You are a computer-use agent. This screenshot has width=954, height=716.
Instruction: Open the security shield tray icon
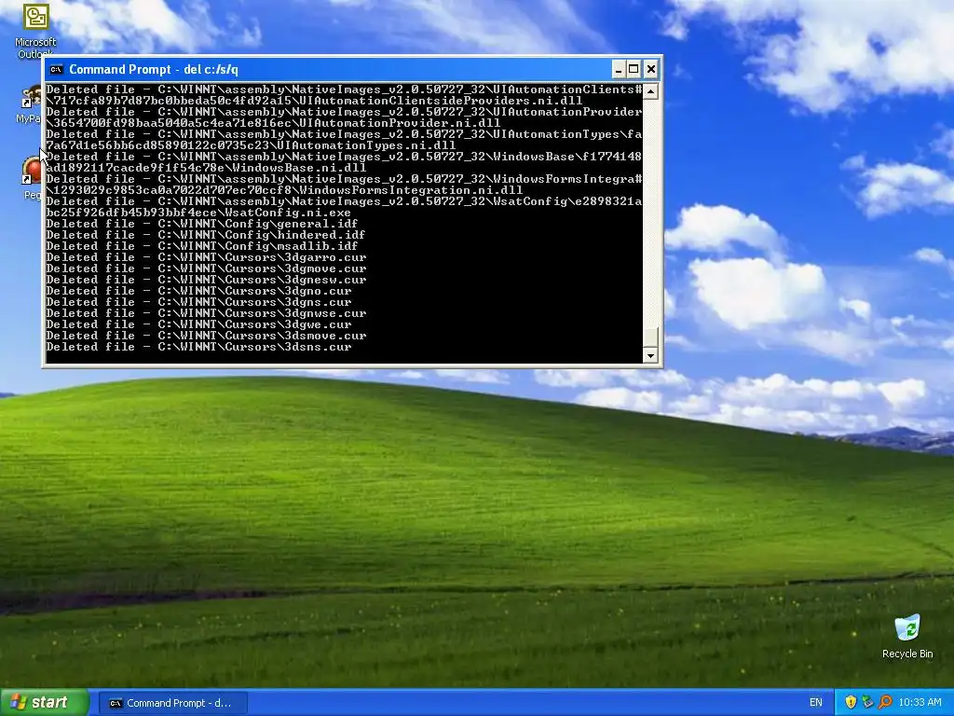(851, 702)
